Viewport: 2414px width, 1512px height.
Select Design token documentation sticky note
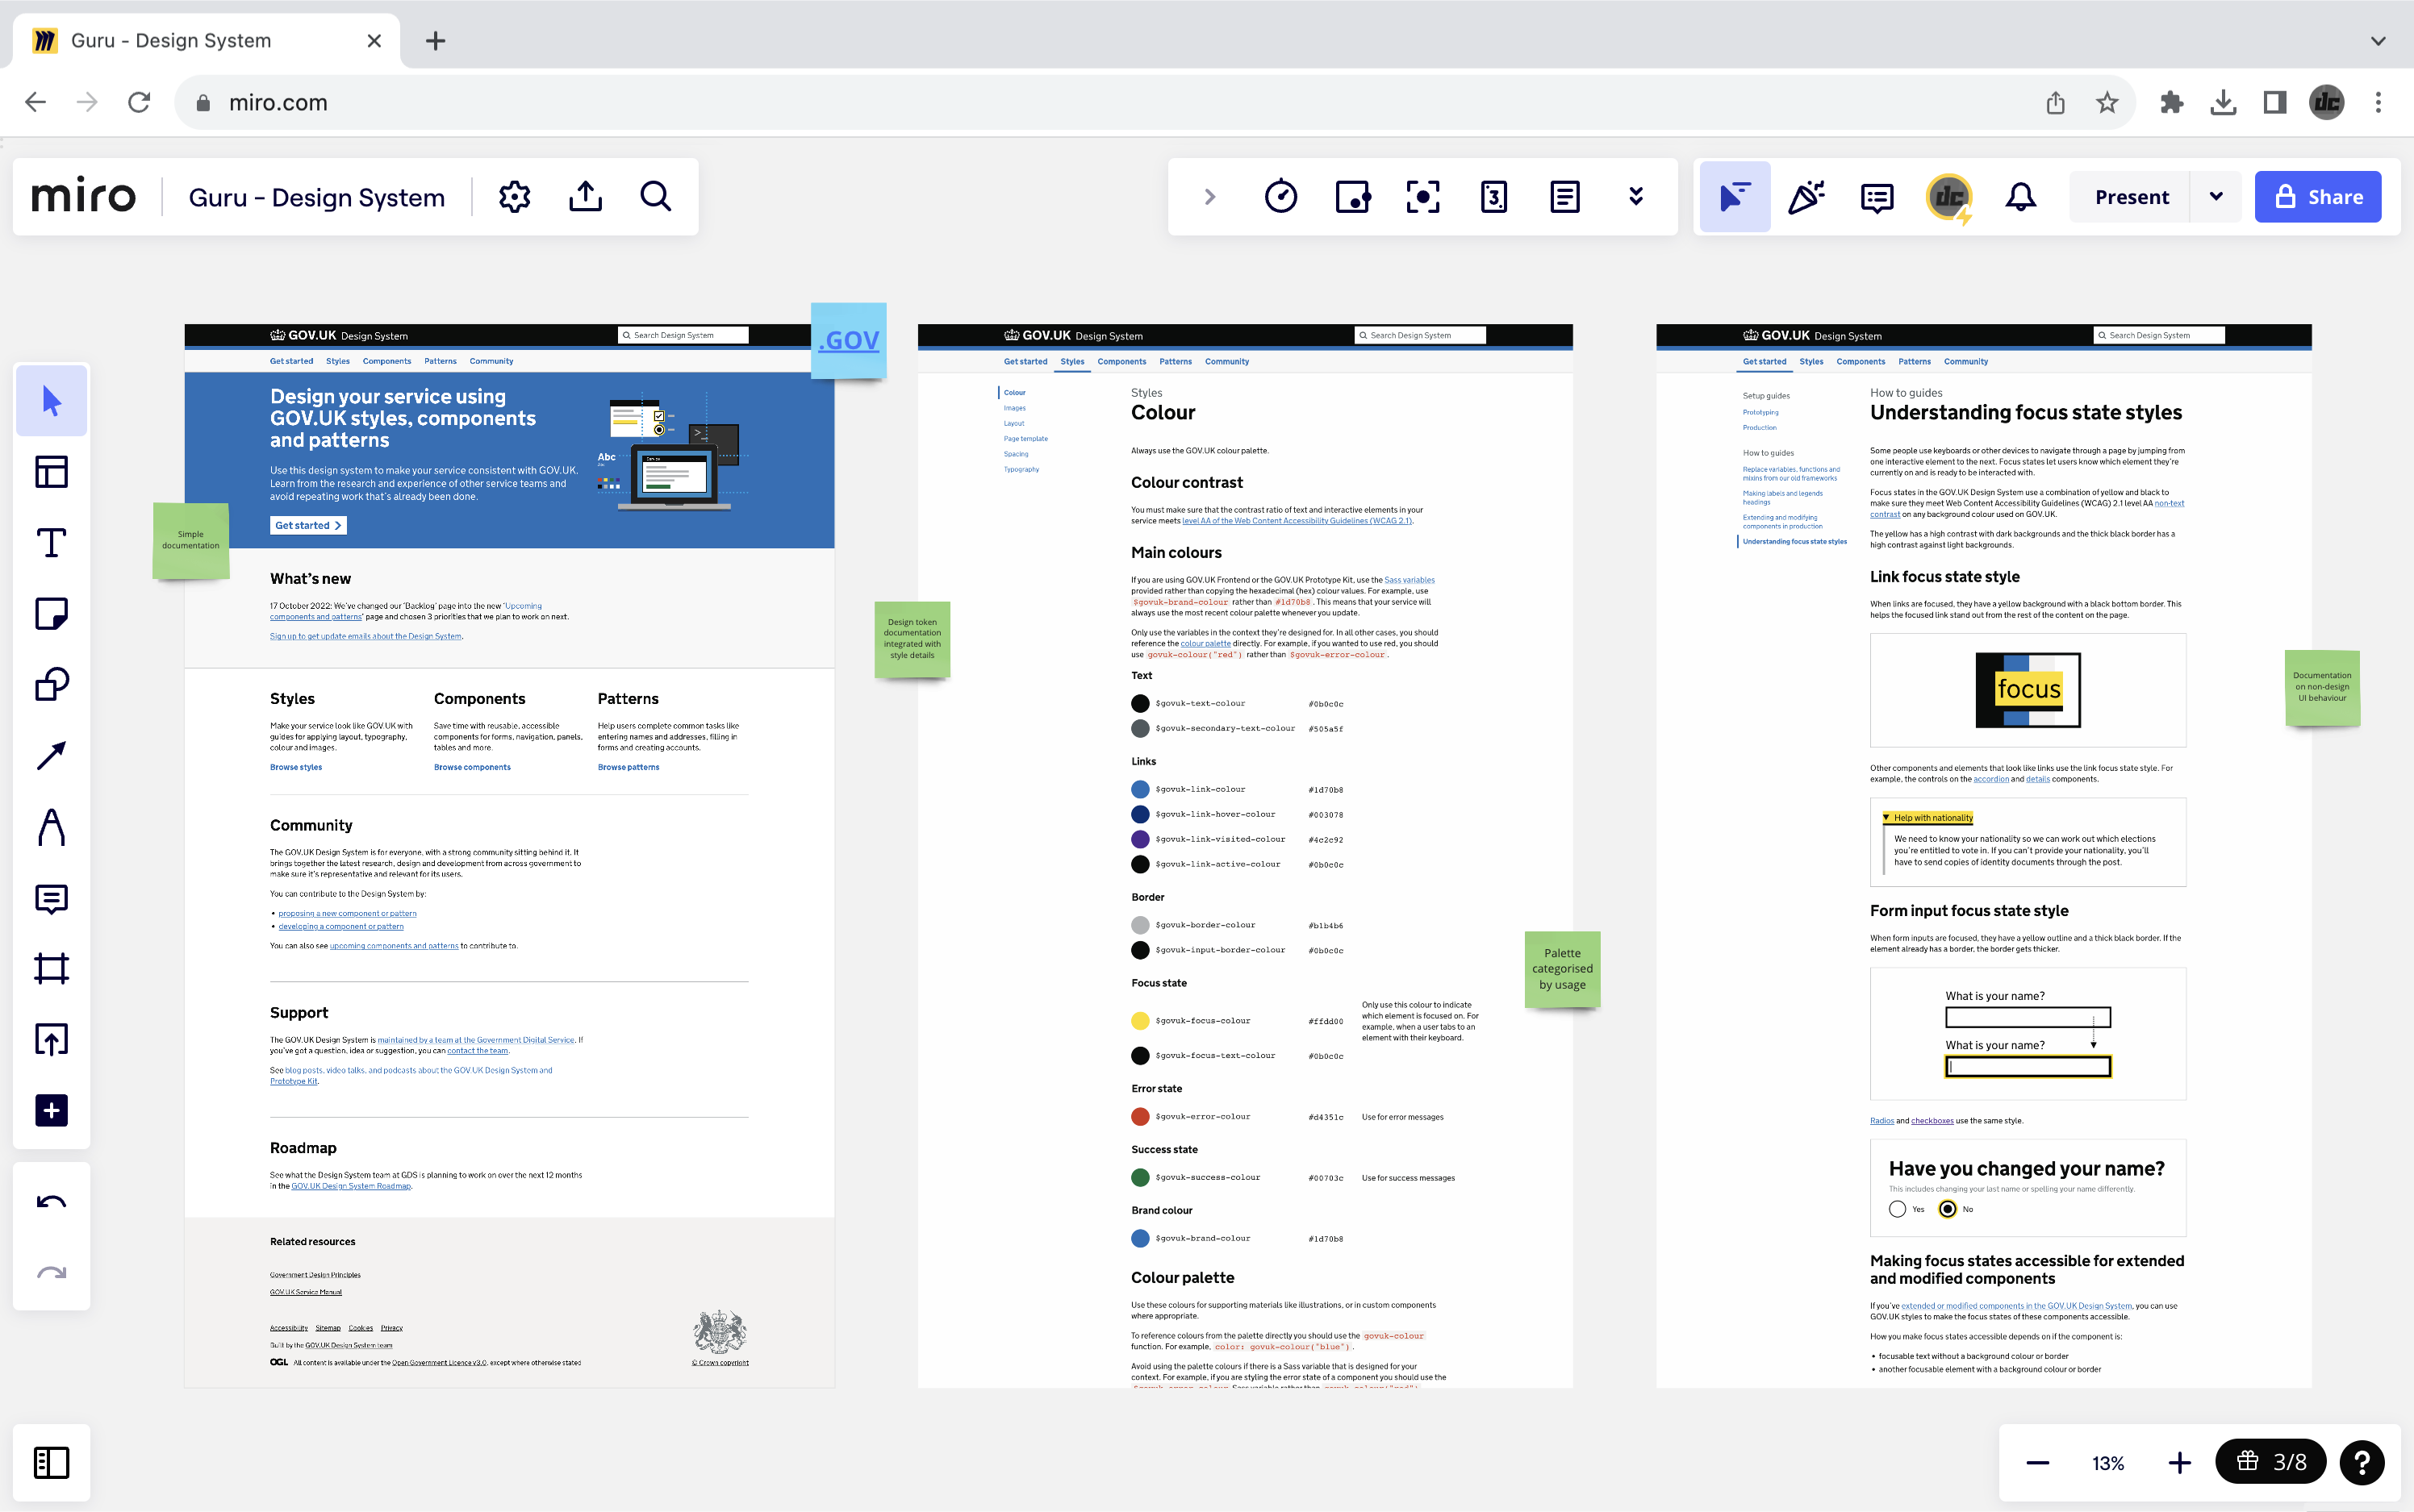pyautogui.click(x=913, y=639)
